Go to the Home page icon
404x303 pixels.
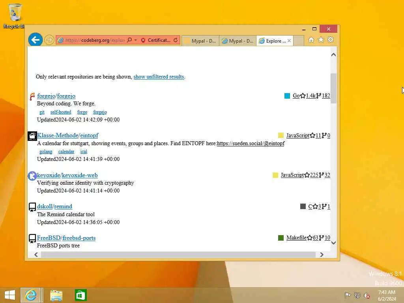point(311,40)
